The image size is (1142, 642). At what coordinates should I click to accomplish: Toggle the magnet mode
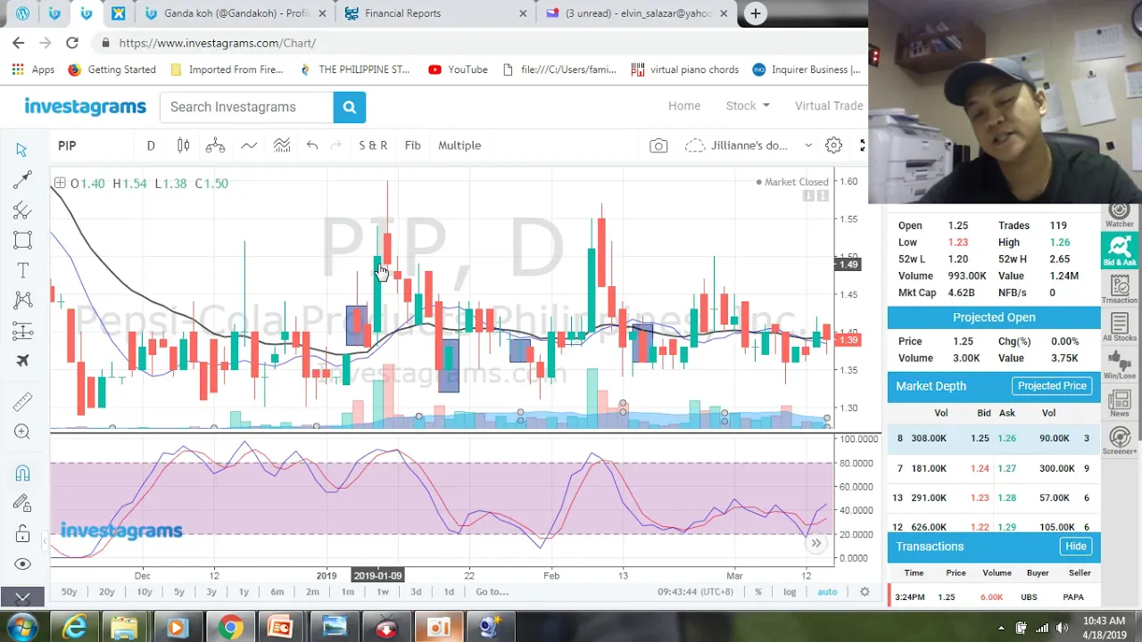(22, 473)
